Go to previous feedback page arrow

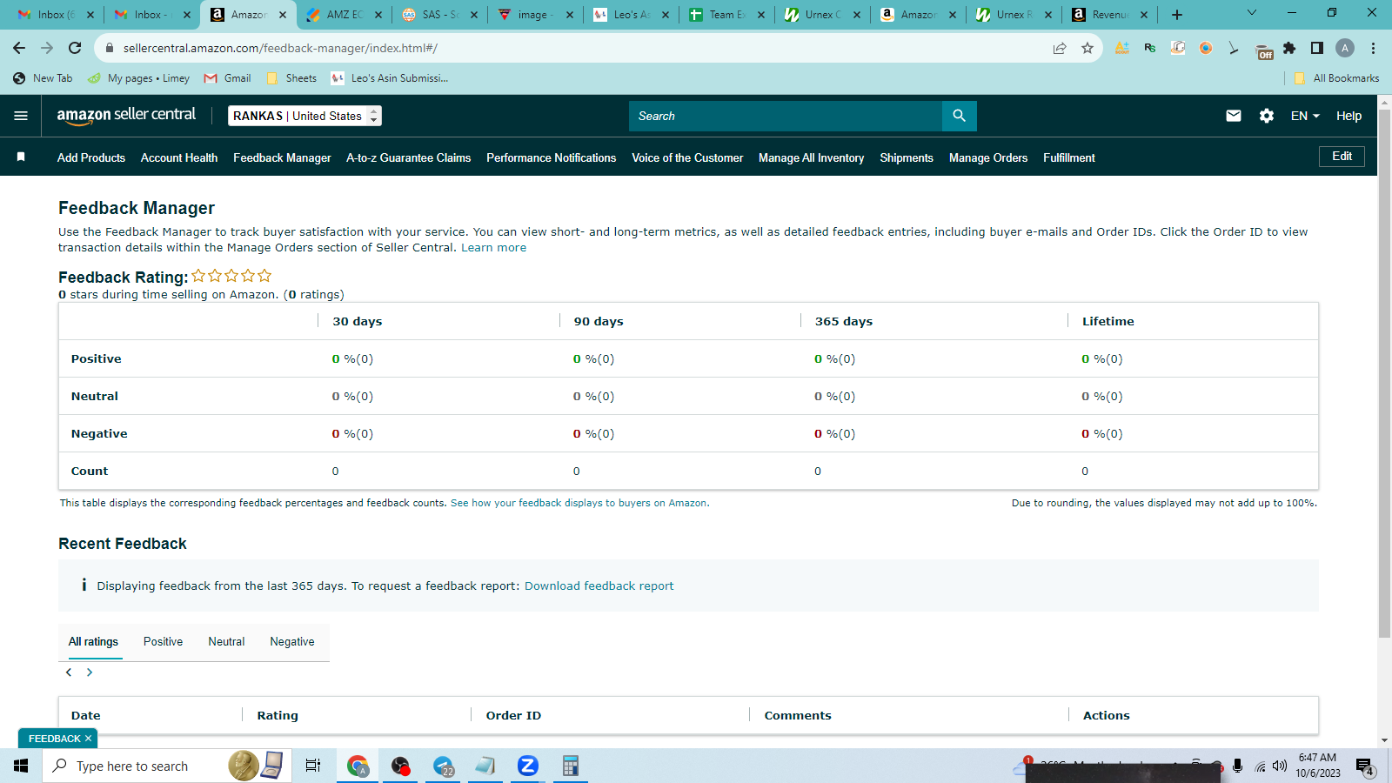tap(69, 673)
